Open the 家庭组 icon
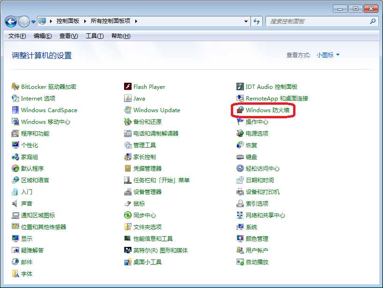 [x=15, y=157]
